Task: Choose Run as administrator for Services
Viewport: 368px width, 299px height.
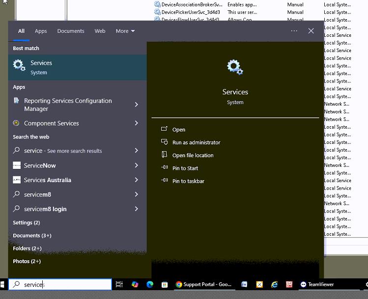Action: (196, 142)
